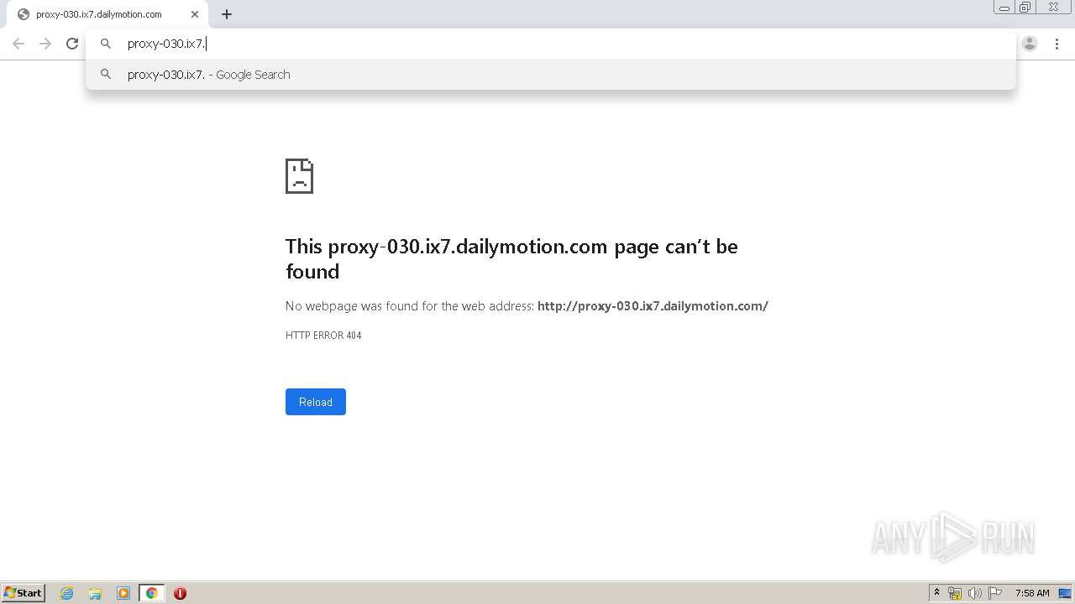Launch Internet Explorer from the taskbar

point(67,593)
